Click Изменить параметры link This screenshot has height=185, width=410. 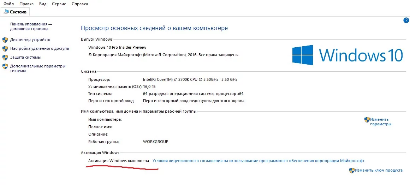(x=380, y=122)
